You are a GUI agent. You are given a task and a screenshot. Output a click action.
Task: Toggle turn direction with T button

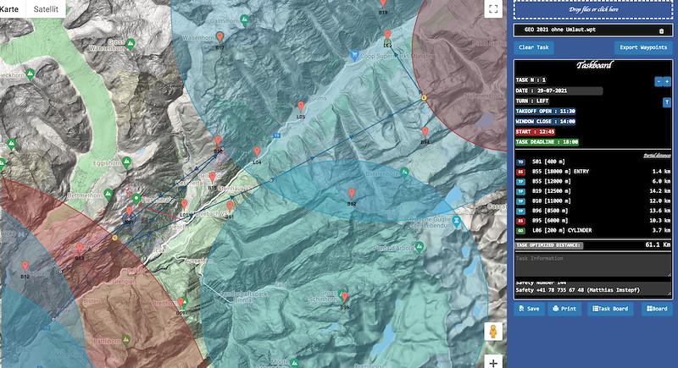(x=667, y=102)
